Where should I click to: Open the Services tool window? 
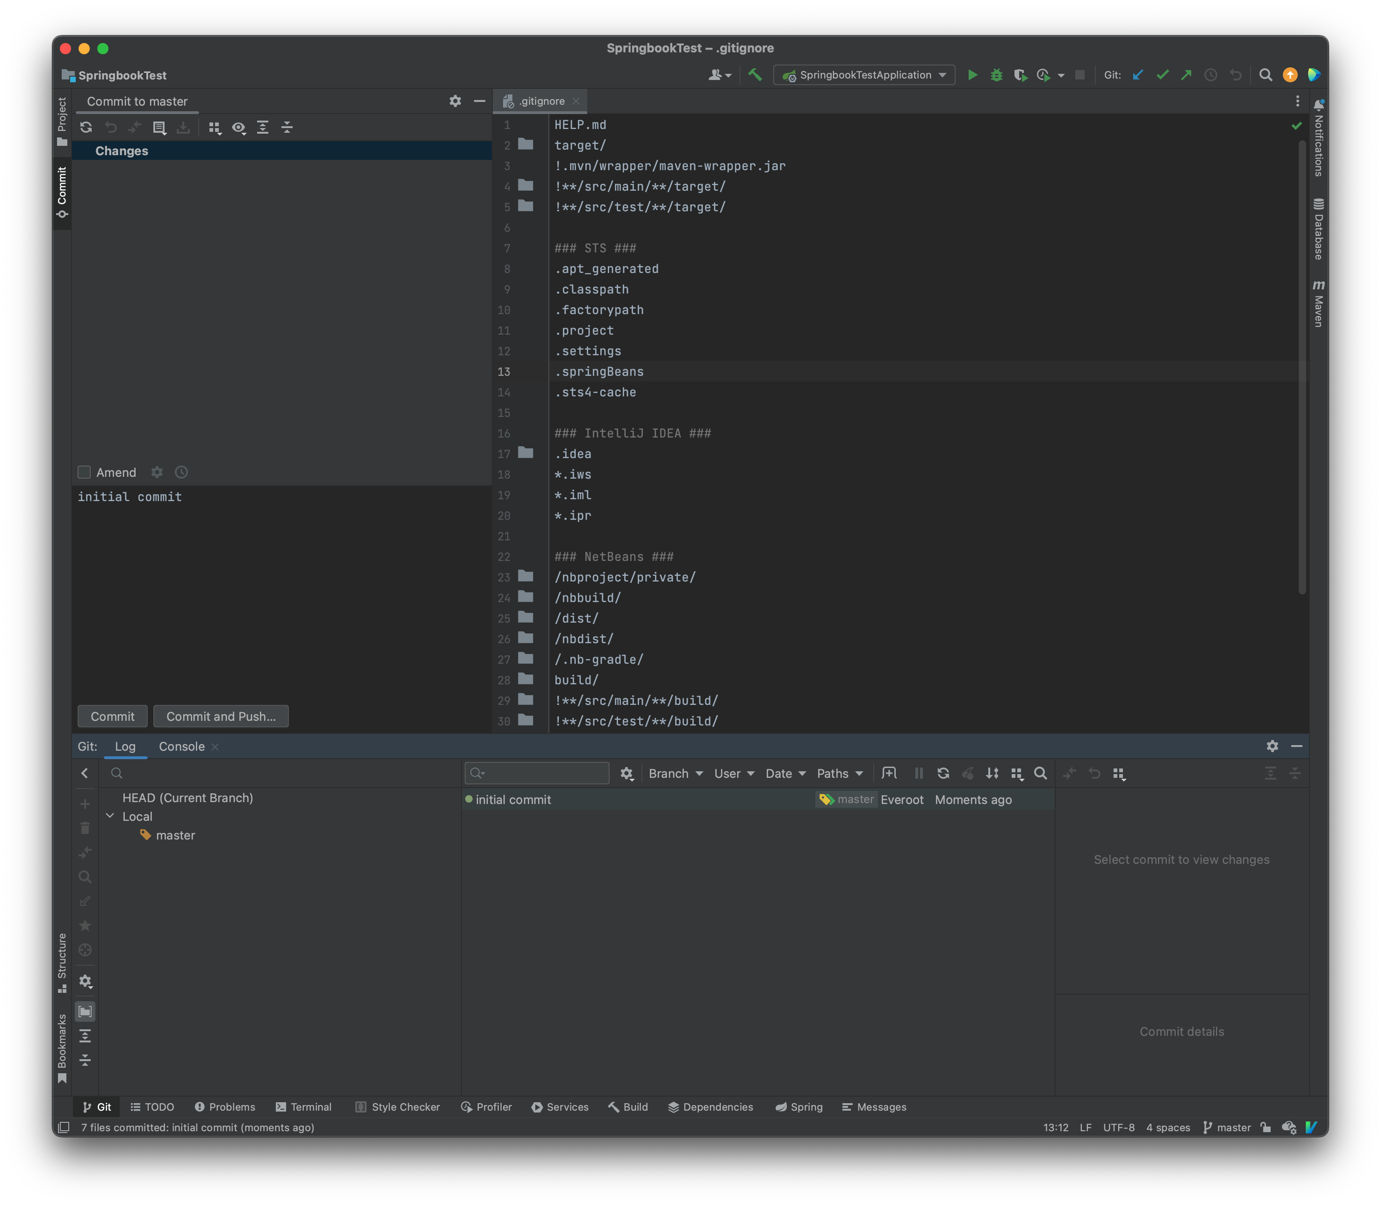[560, 1107]
